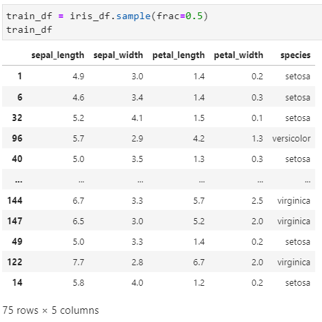Click the species column header

[295, 55]
